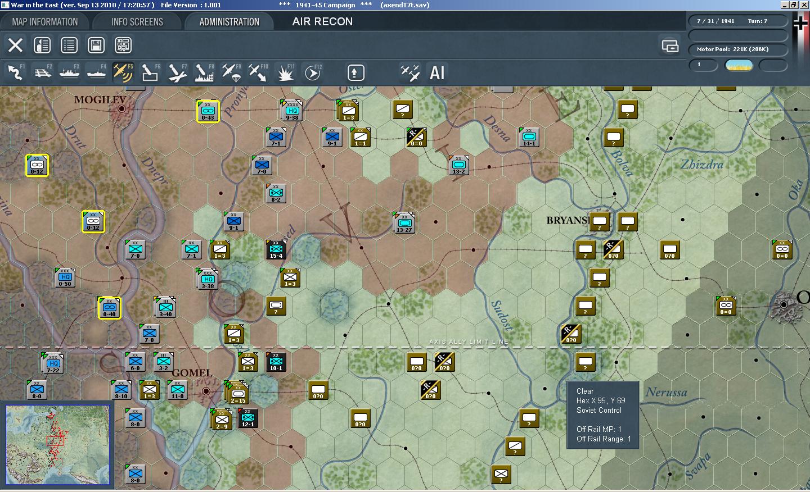Click the F11 explosion icon
Viewport: 810px width, 492px height.
285,72
